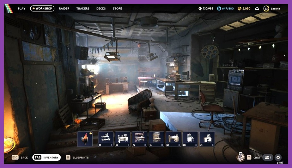Select the tier II station with square icon

[x=173, y=139]
